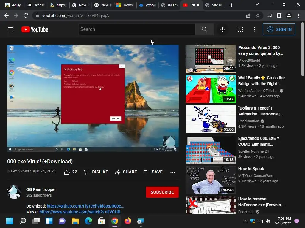The image size is (305, 228).
Task: Mute the playing YouTube tab speaker icon
Action: coord(193,5)
